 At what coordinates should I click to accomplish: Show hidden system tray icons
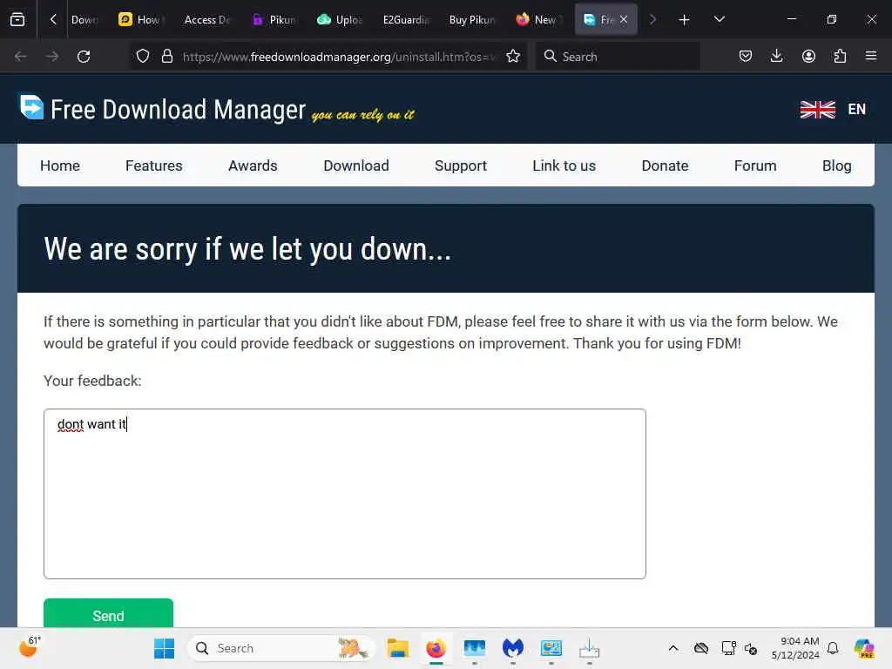673,648
